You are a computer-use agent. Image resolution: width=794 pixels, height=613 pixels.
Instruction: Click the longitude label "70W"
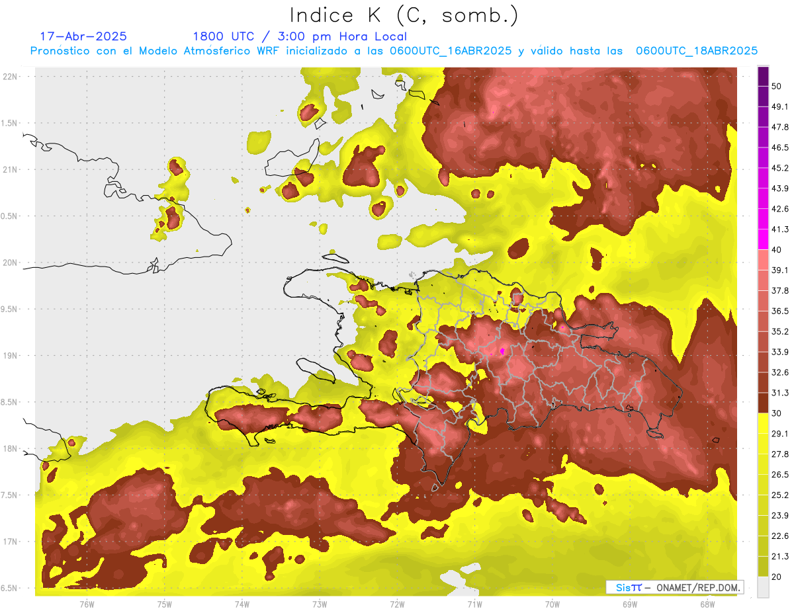coord(552,604)
